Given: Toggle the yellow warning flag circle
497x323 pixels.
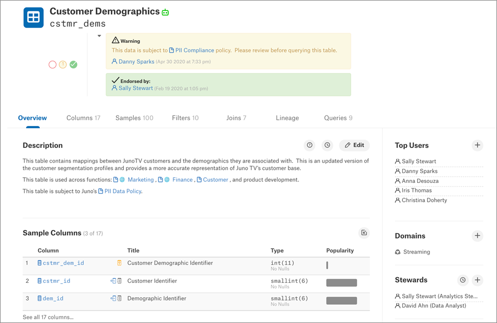Looking at the screenshot, I should point(63,65).
